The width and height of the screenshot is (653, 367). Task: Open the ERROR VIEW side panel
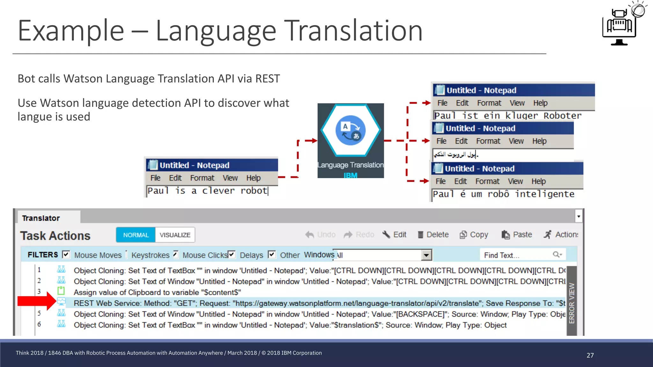coord(572,303)
